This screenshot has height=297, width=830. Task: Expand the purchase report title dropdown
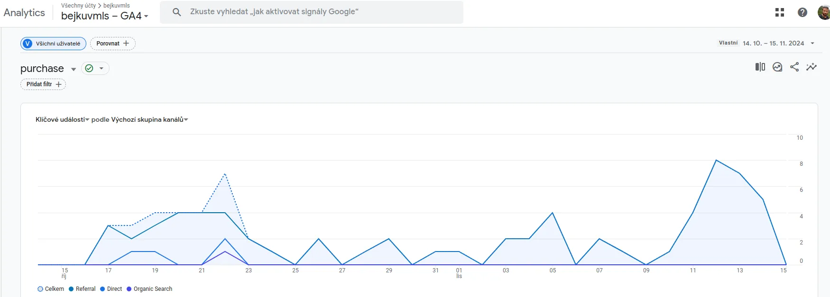click(74, 69)
